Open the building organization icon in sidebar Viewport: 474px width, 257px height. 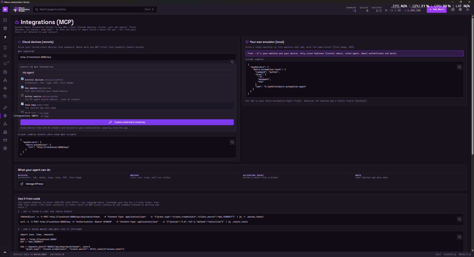click(5, 132)
